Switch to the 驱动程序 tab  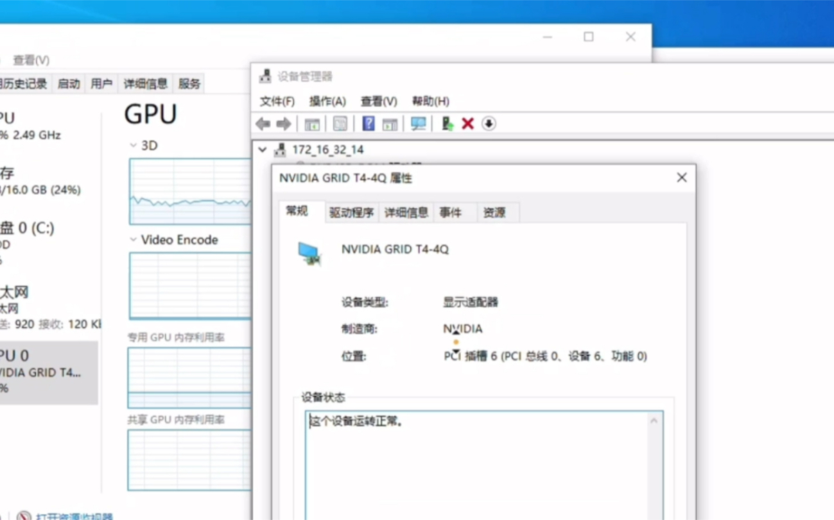pyautogui.click(x=351, y=213)
